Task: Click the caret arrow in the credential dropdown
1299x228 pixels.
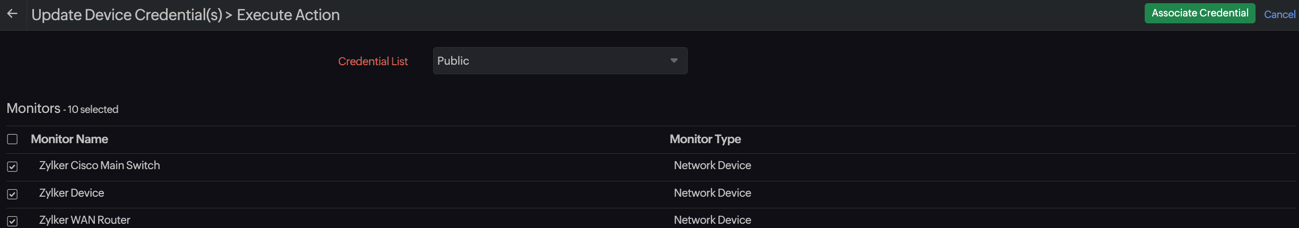Action: tap(674, 61)
